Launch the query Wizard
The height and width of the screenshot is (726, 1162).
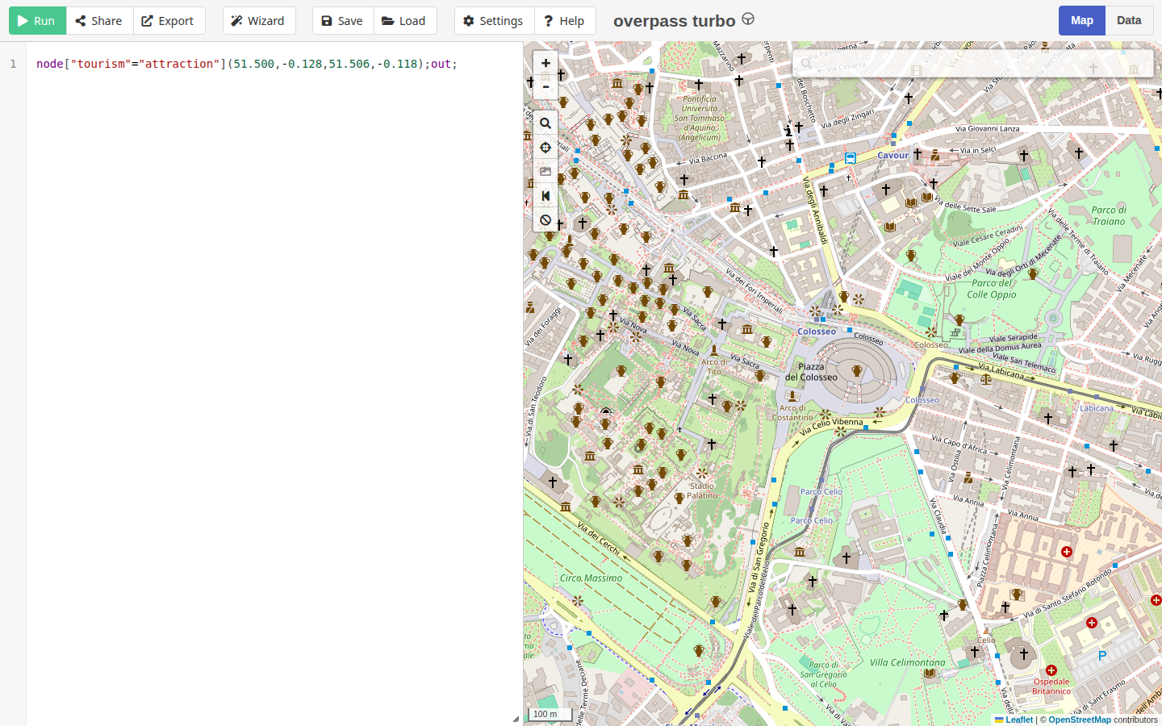tap(258, 21)
